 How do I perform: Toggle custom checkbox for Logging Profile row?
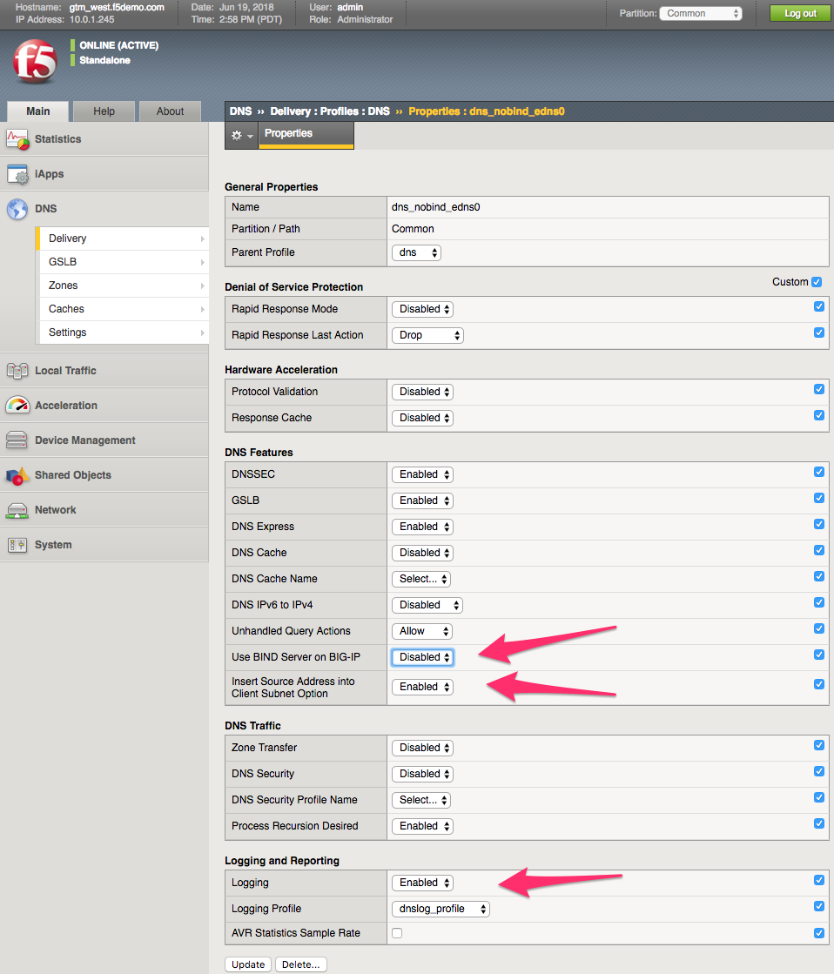pyautogui.click(x=819, y=906)
